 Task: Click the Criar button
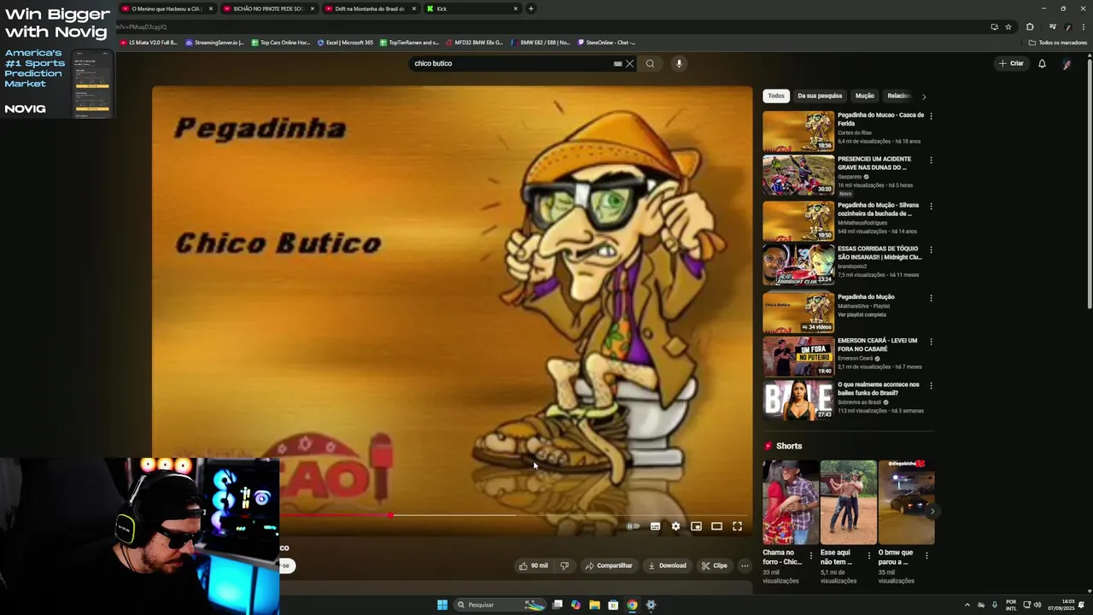pos(1011,63)
